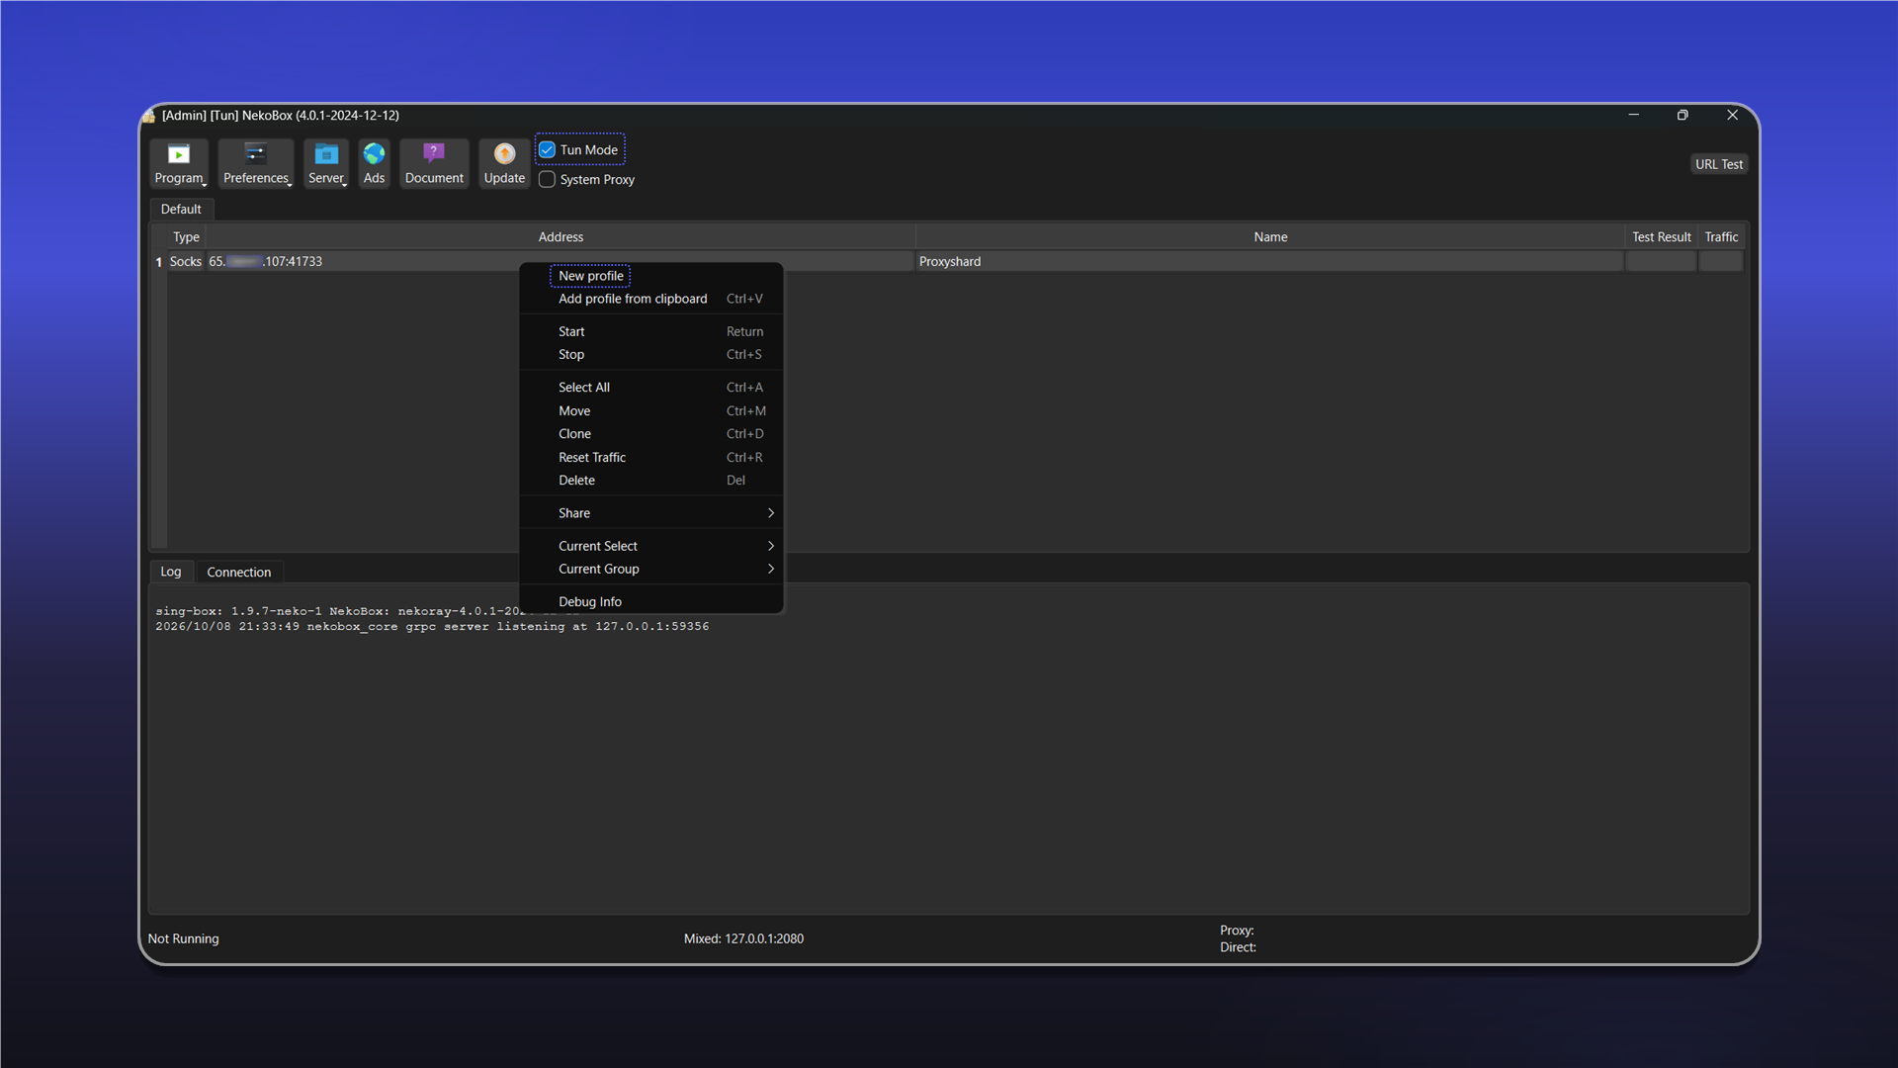Restore down the NekoBox window
1898x1068 pixels.
pyautogui.click(x=1682, y=116)
